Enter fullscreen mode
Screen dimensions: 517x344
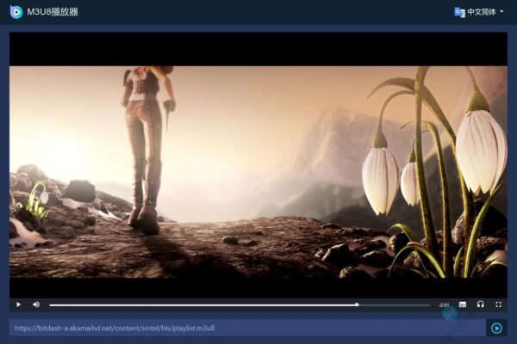point(498,304)
